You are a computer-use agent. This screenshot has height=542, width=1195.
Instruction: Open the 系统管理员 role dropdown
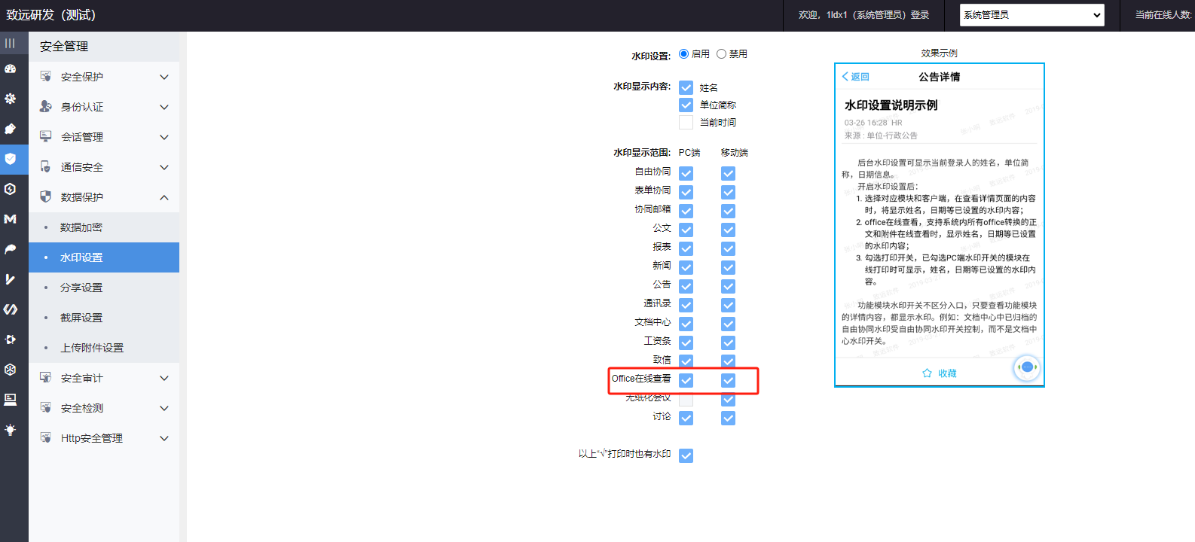(x=1032, y=15)
